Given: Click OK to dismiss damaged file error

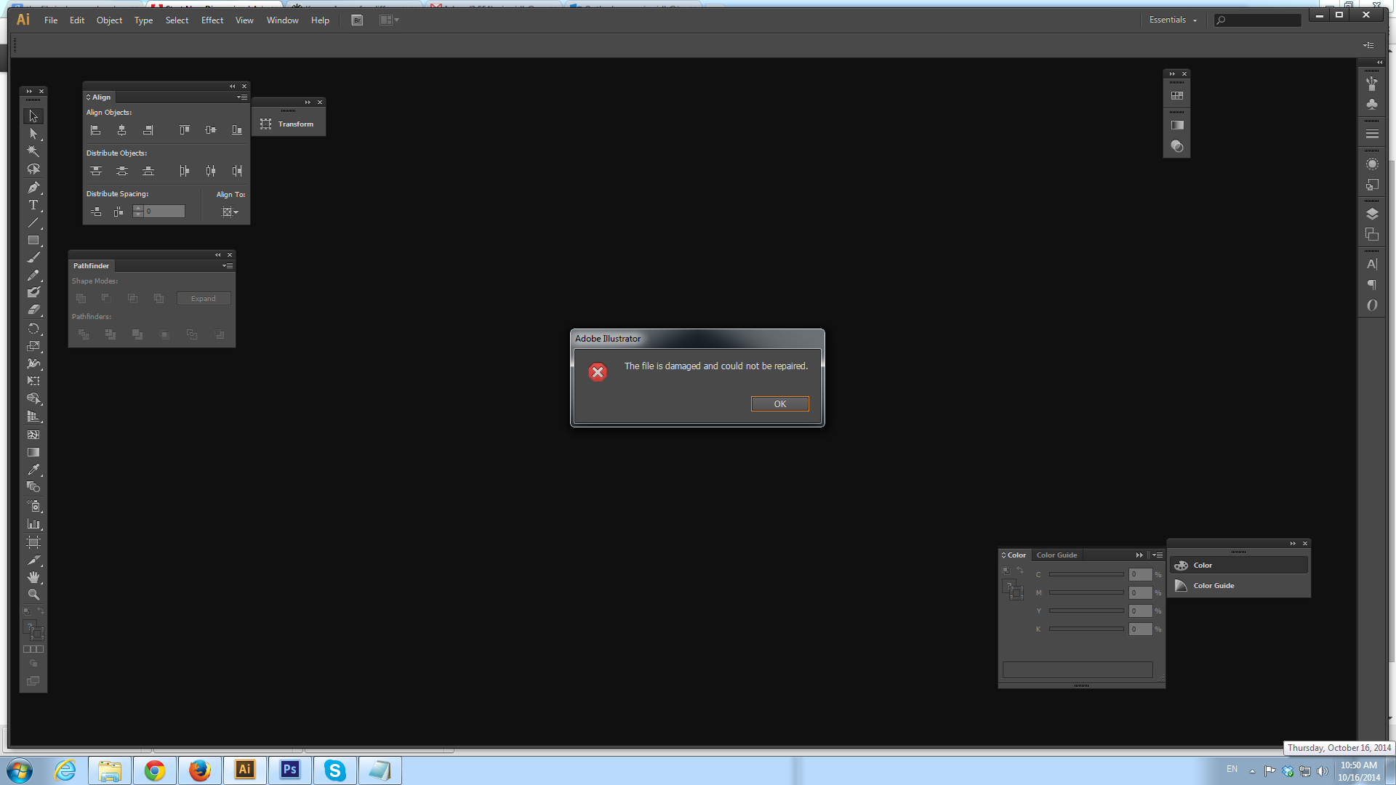Looking at the screenshot, I should click(779, 403).
